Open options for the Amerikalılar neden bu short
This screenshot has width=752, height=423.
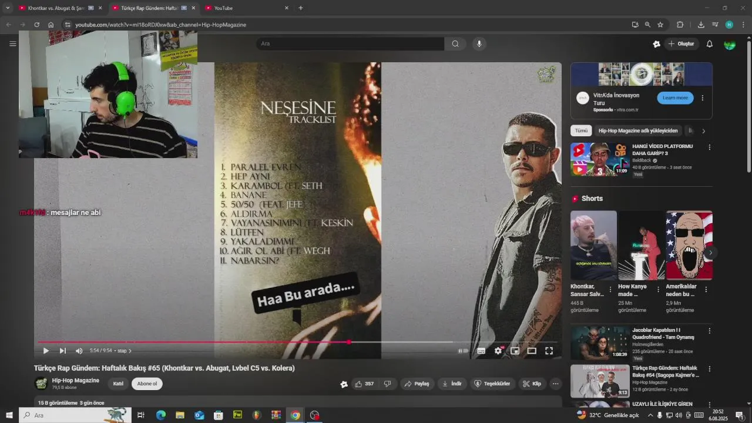pos(706,290)
